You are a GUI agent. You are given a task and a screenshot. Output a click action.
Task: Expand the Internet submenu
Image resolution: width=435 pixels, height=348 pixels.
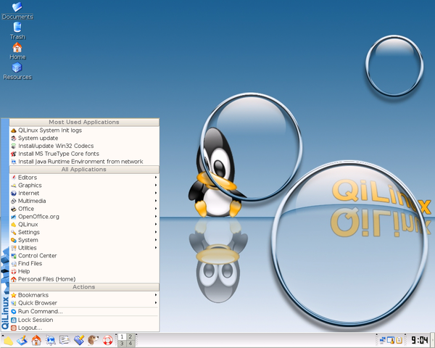tap(84, 193)
